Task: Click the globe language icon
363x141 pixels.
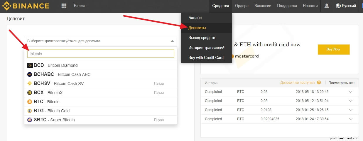Action: click(x=338, y=6)
